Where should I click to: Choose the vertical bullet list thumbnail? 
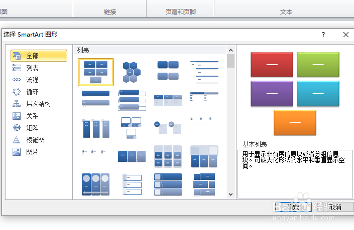tap(96, 100)
